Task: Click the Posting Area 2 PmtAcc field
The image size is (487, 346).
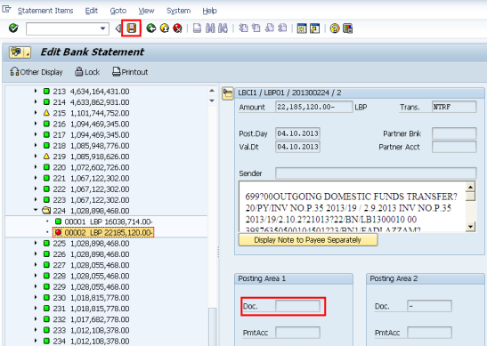Action: click(429, 333)
